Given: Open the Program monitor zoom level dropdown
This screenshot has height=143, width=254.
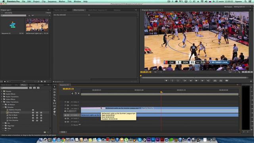Looking at the screenshot, I should click(158, 72).
